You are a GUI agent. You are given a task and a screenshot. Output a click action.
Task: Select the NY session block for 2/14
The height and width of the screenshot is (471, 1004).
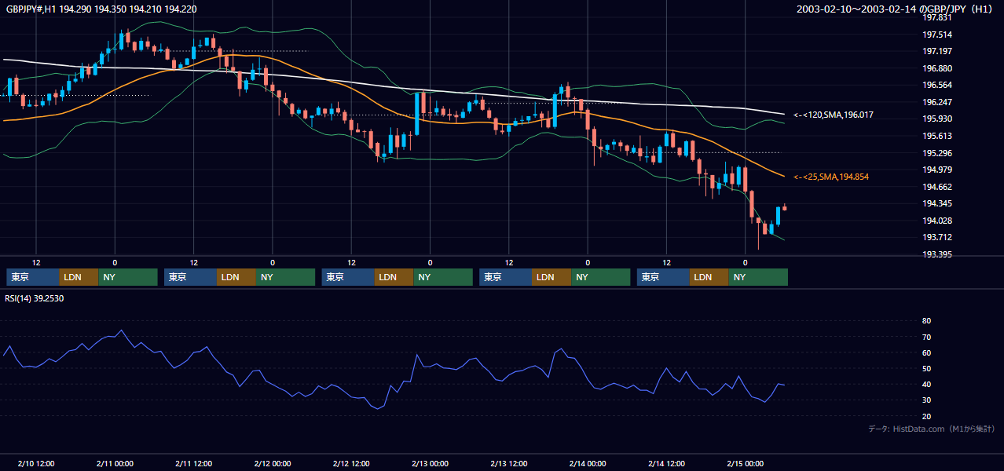pos(758,277)
